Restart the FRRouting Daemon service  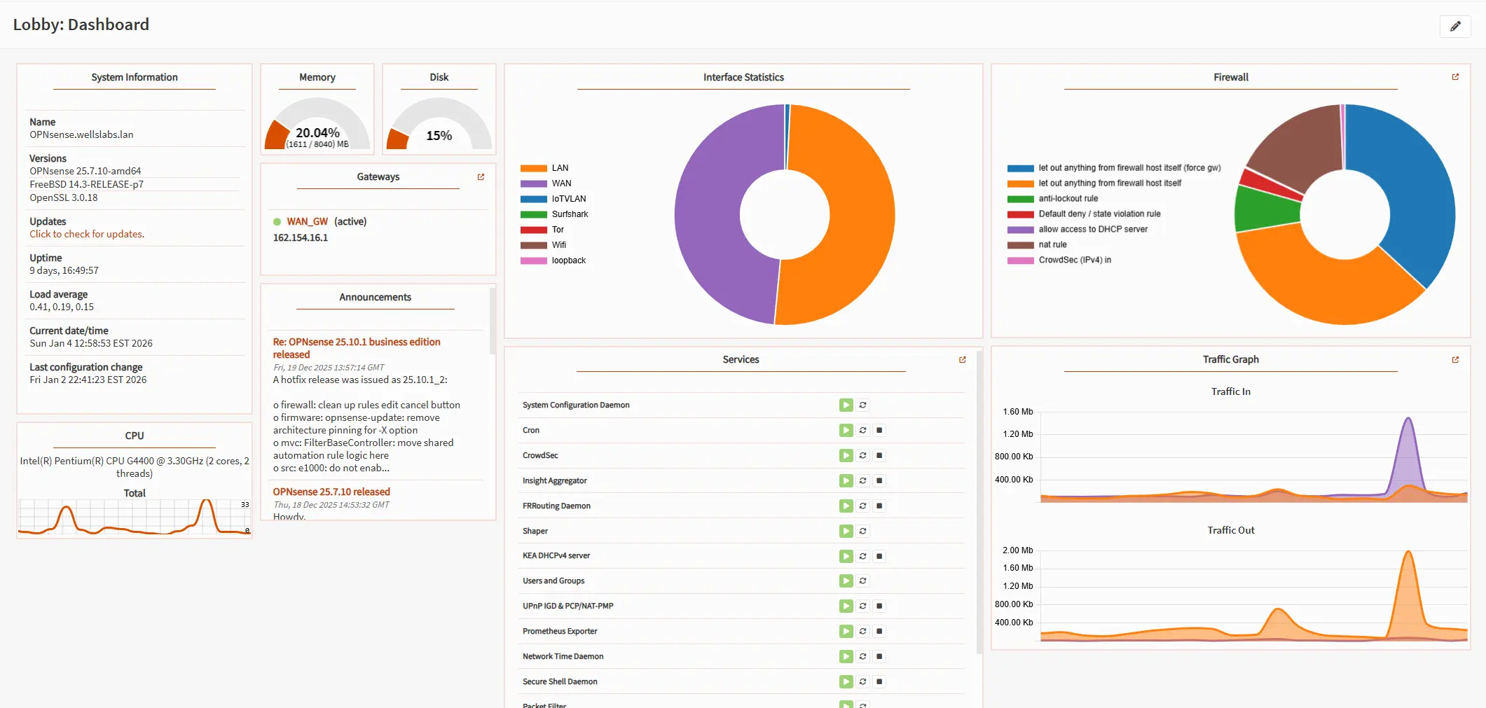coord(862,506)
